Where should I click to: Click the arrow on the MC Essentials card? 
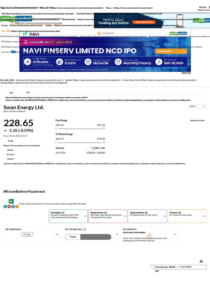(x=57, y=234)
